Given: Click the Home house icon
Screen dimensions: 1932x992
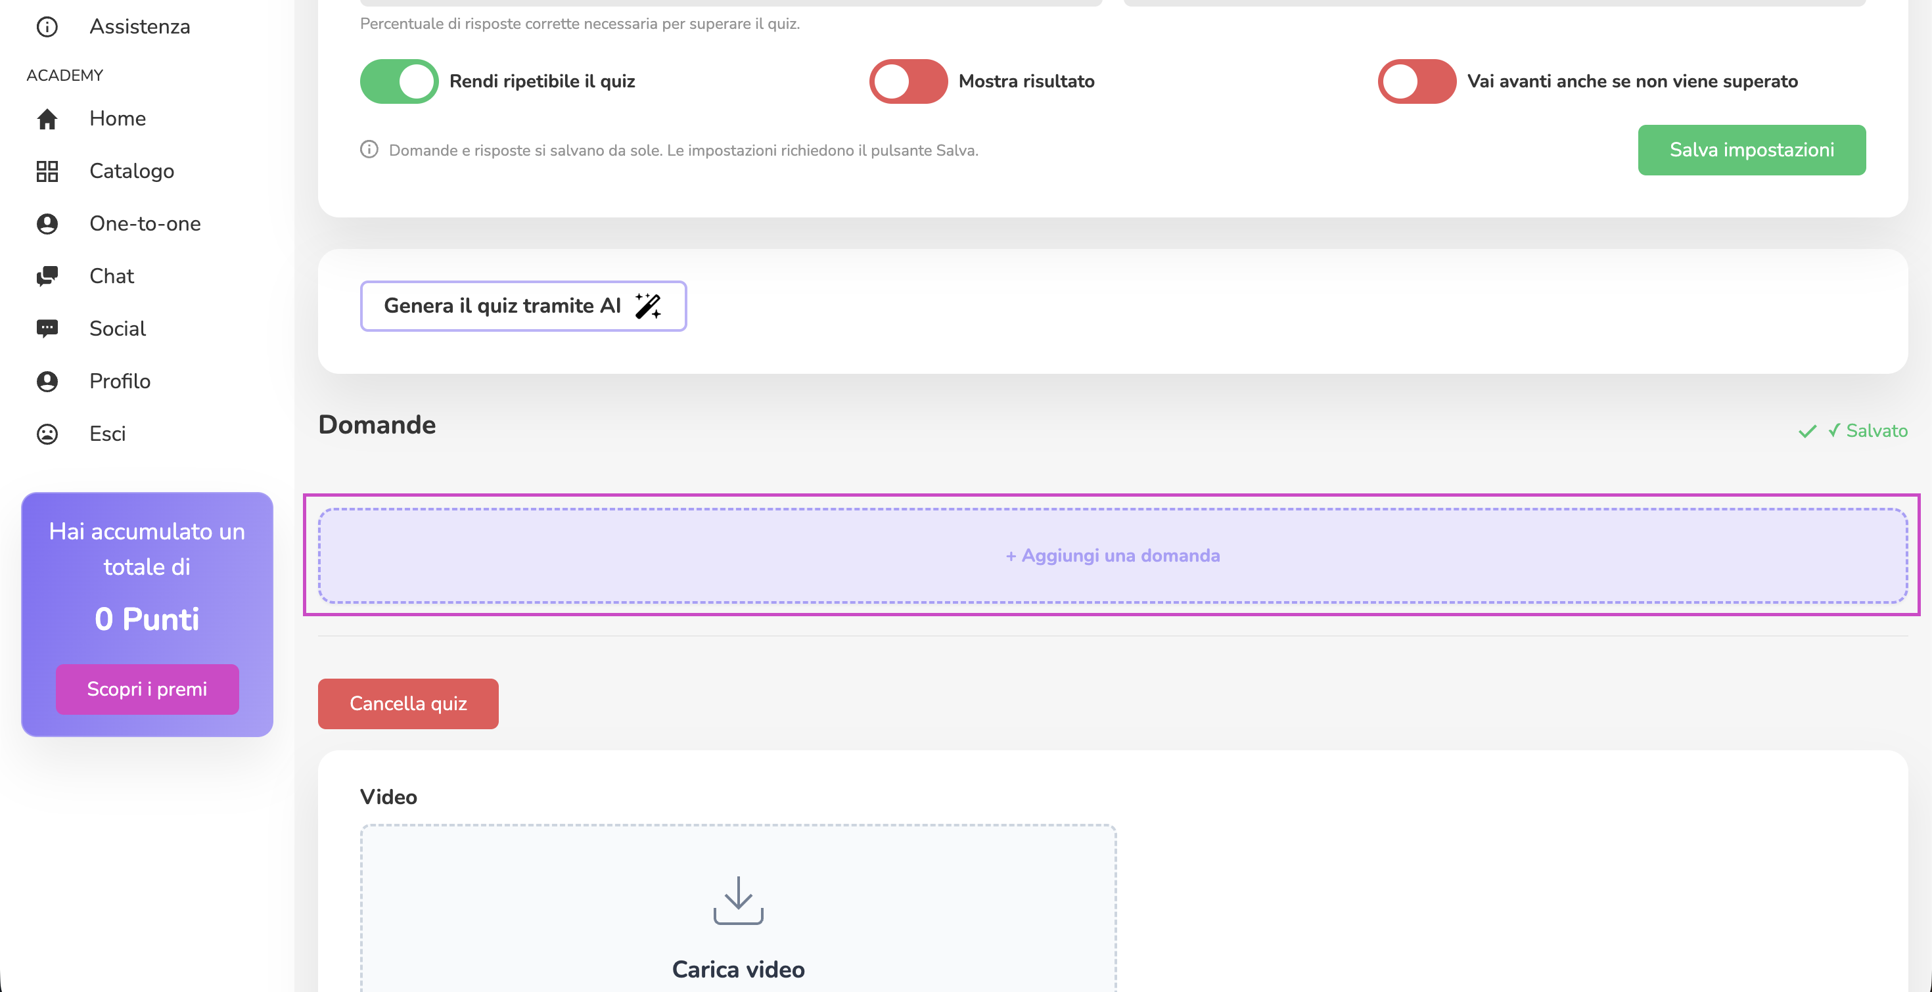Looking at the screenshot, I should click(x=47, y=119).
